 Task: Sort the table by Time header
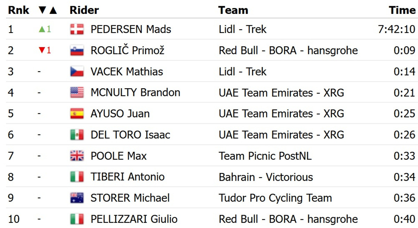[x=402, y=10]
